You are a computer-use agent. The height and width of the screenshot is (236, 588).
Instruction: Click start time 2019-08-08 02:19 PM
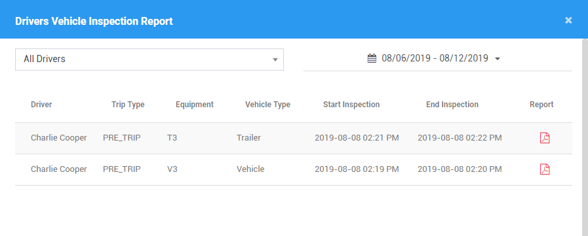(357, 169)
